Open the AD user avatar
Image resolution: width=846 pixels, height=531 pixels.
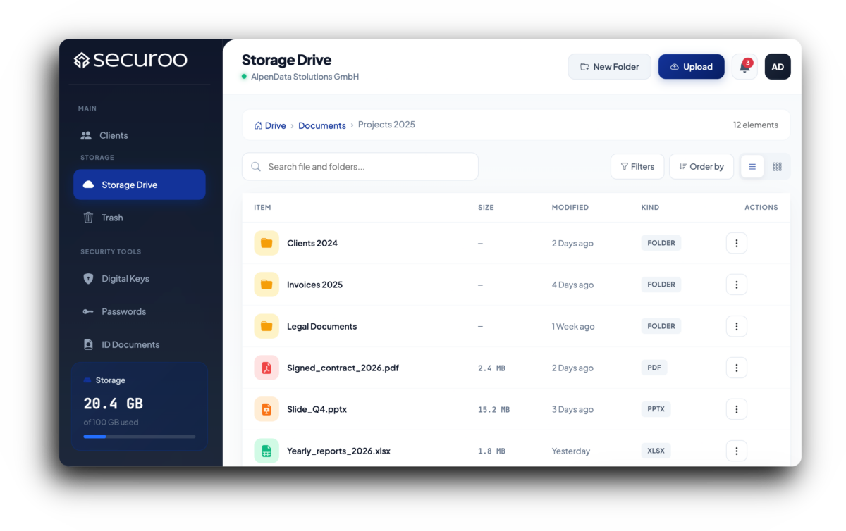coord(778,67)
